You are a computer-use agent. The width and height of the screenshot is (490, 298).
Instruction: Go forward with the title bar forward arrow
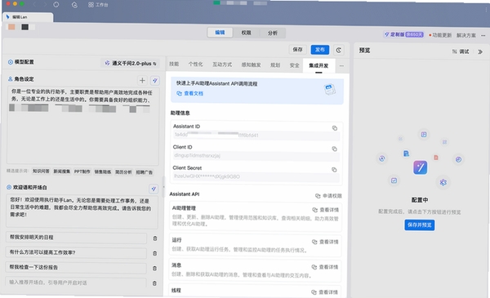pos(45,4)
